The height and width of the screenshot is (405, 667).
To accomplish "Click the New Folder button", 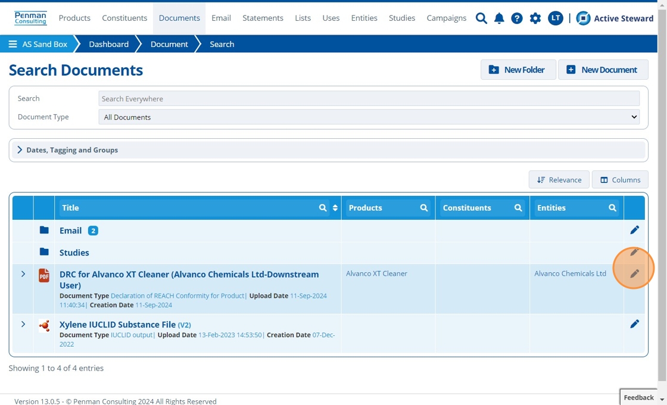I will pyautogui.click(x=518, y=70).
